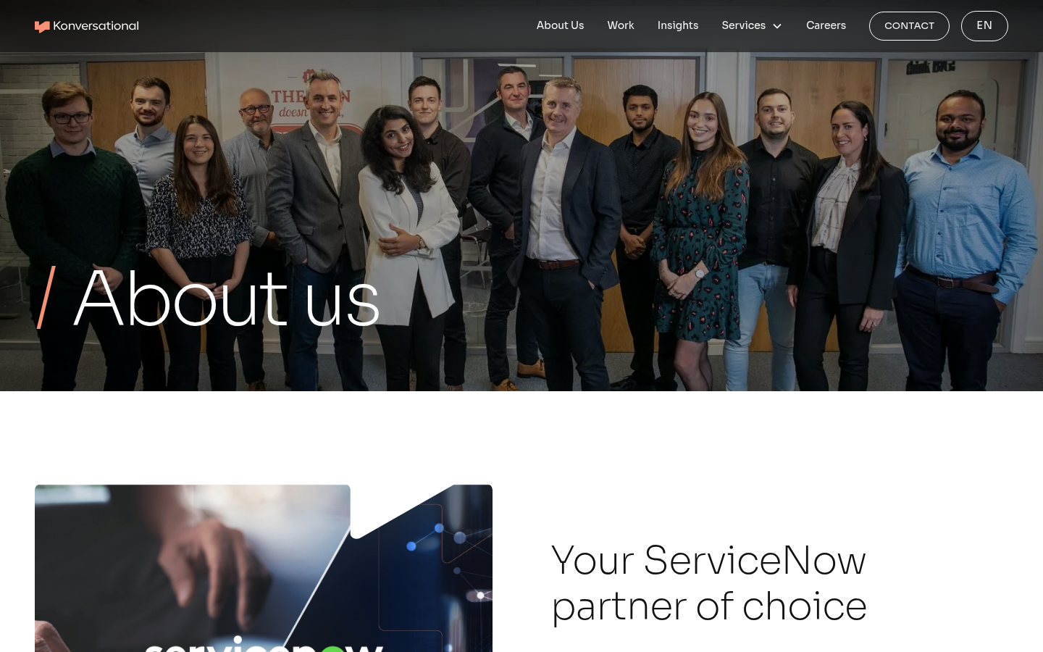
Task: Open the About Us page
Action: 560,25
